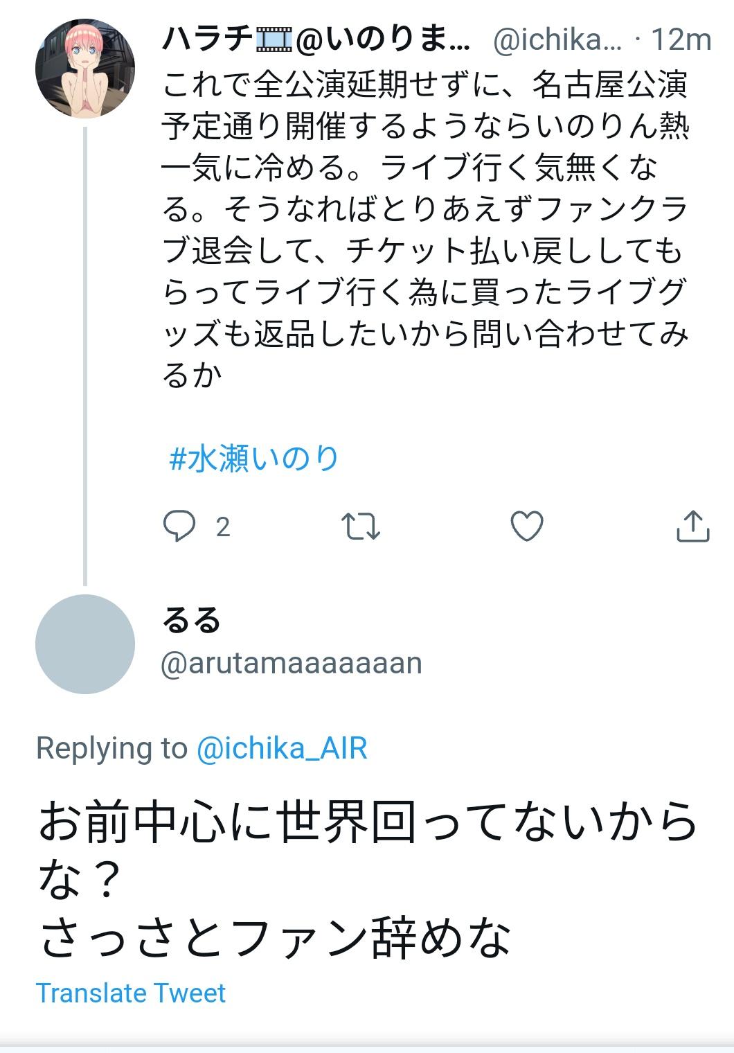Open the gray avatar of るる
This screenshot has height=1053, width=734.
point(85,644)
